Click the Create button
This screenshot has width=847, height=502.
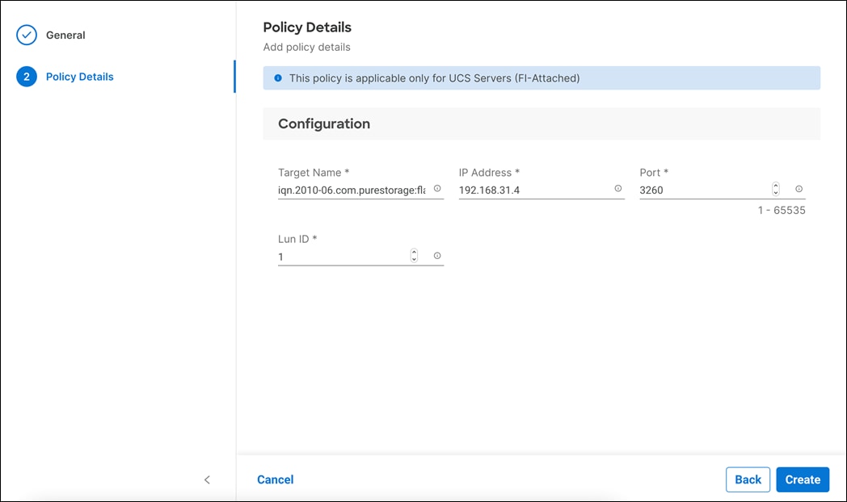803,479
